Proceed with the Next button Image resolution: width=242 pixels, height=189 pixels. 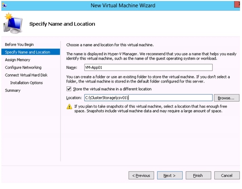coord(170,175)
